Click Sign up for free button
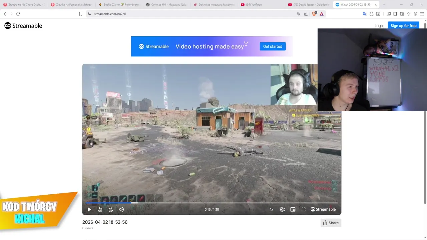The width and height of the screenshot is (427, 240). point(403,26)
